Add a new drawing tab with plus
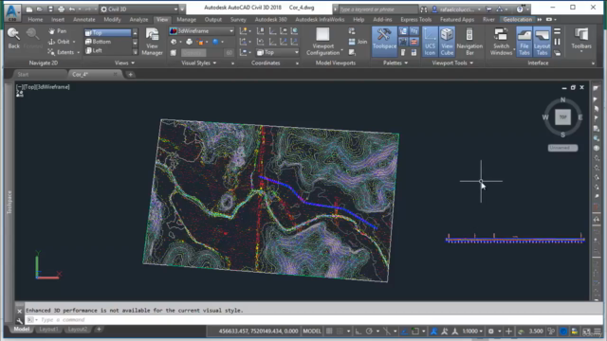The height and width of the screenshot is (341, 607). (131, 74)
